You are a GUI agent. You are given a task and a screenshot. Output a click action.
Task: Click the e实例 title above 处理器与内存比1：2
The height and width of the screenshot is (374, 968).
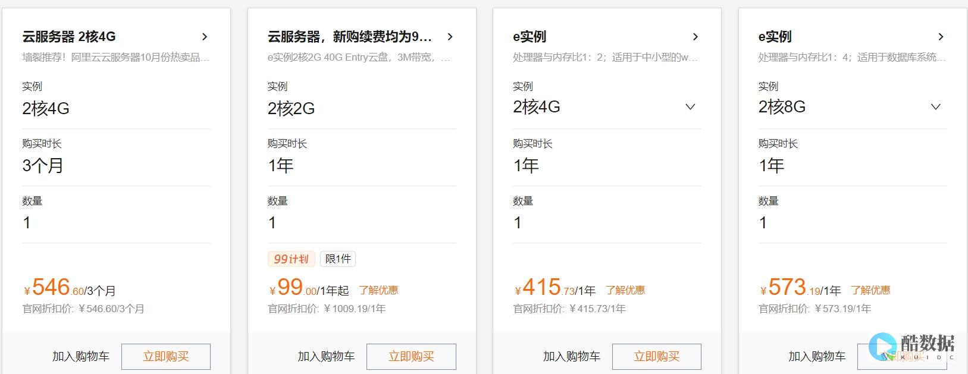tap(530, 37)
